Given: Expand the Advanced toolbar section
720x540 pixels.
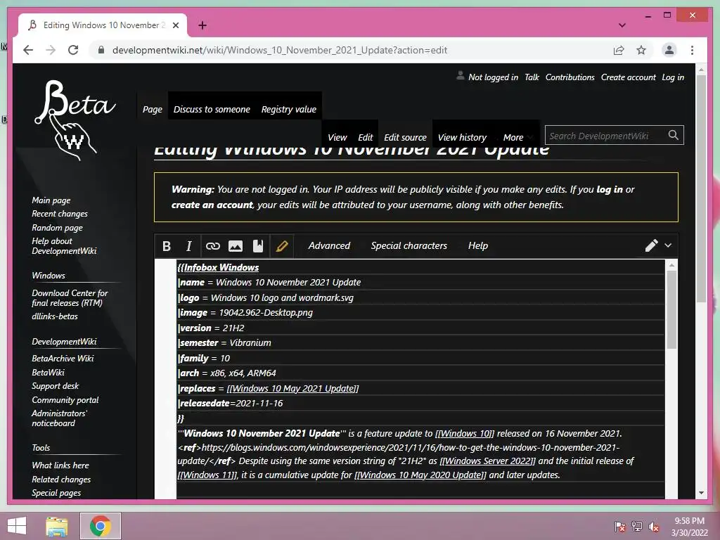Looking at the screenshot, I should point(329,245).
